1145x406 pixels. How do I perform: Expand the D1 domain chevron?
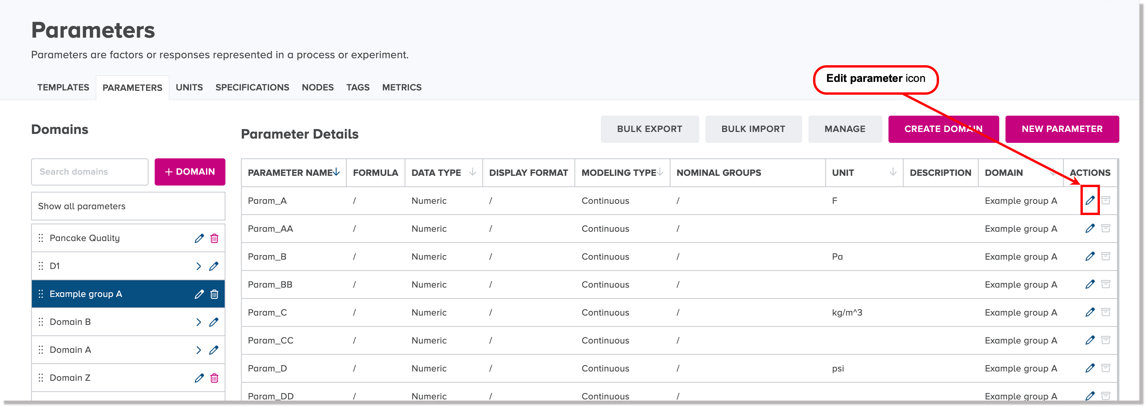point(198,266)
